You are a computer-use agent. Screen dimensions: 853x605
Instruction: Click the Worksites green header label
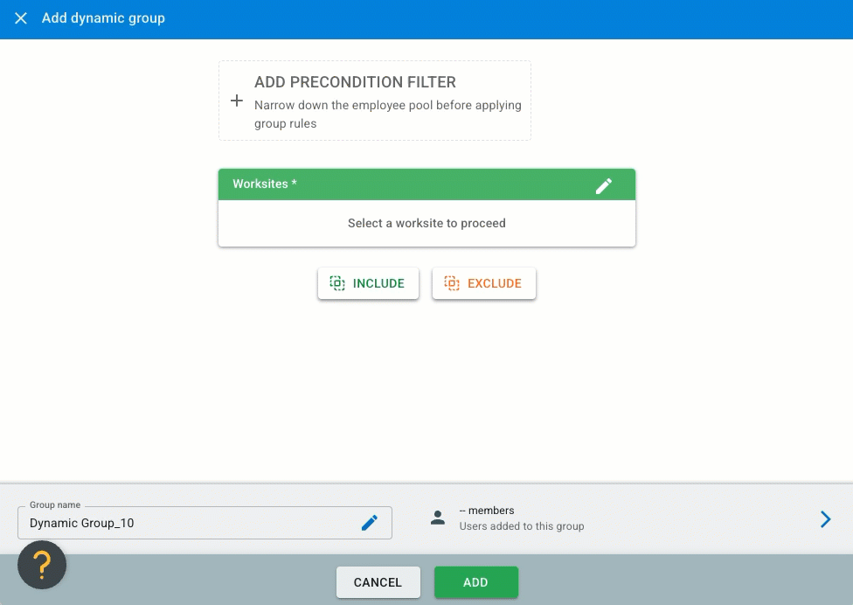(x=265, y=184)
